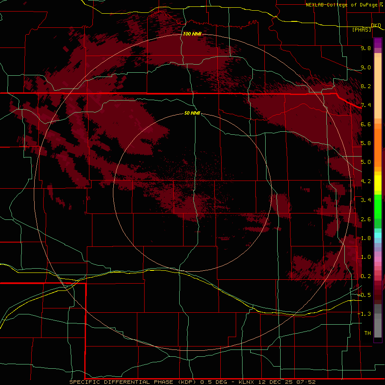This screenshot has width=385, height=385.
Task: Click the 1.8 value on the color scale
Action: point(366,238)
